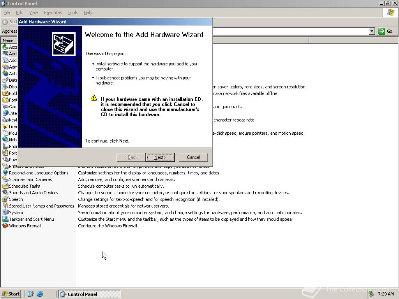Select the Date and Time icon
Screen dimensions: 399x299
click(5, 80)
